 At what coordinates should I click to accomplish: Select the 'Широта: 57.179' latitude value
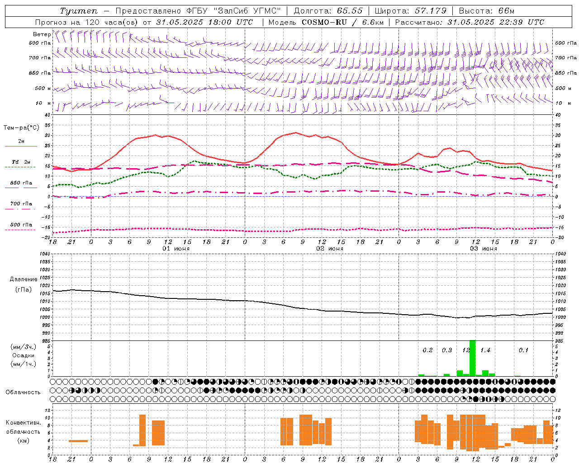pyautogui.click(x=411, y=11)
